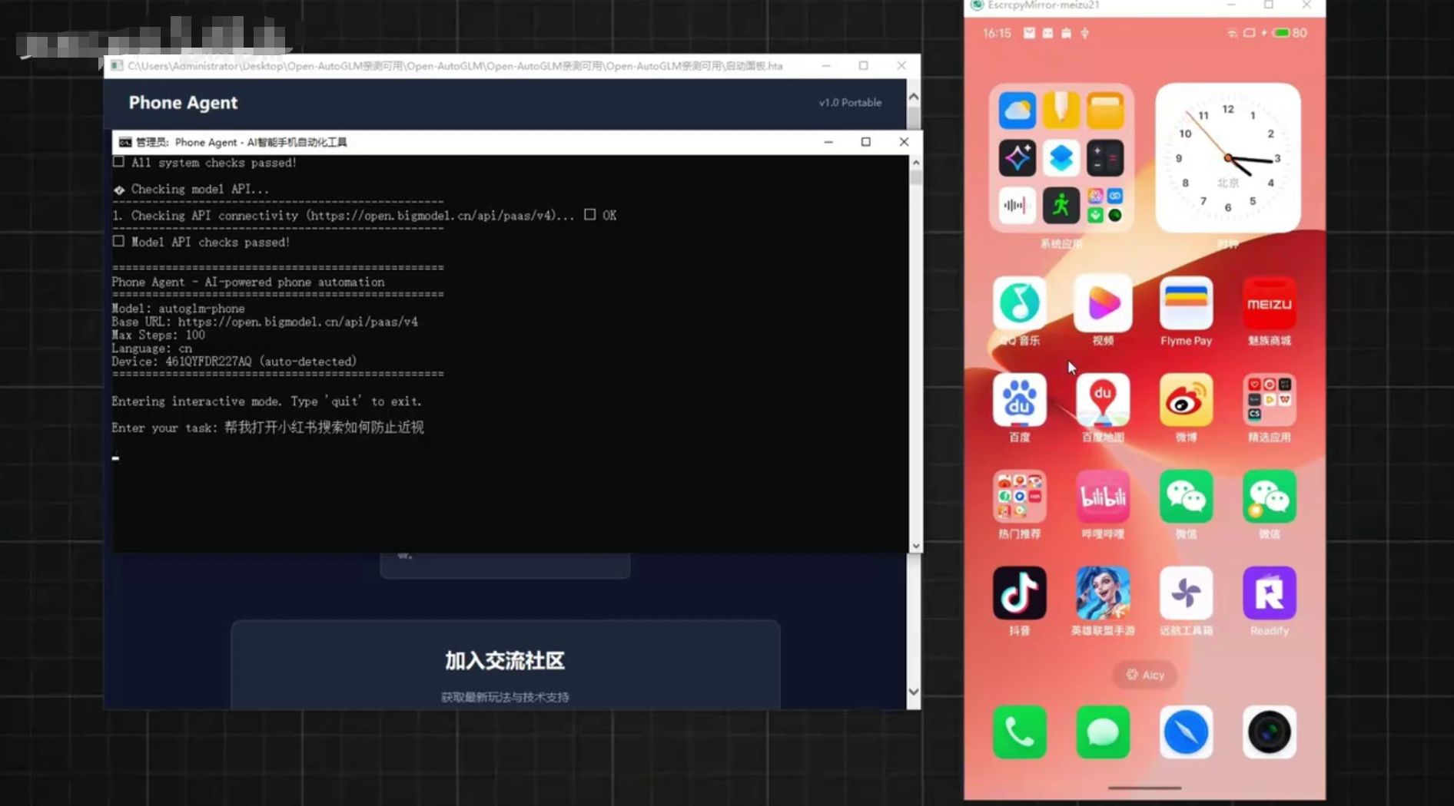
Task: Click the v1.0 Portable version label
Action: [850, 102]
